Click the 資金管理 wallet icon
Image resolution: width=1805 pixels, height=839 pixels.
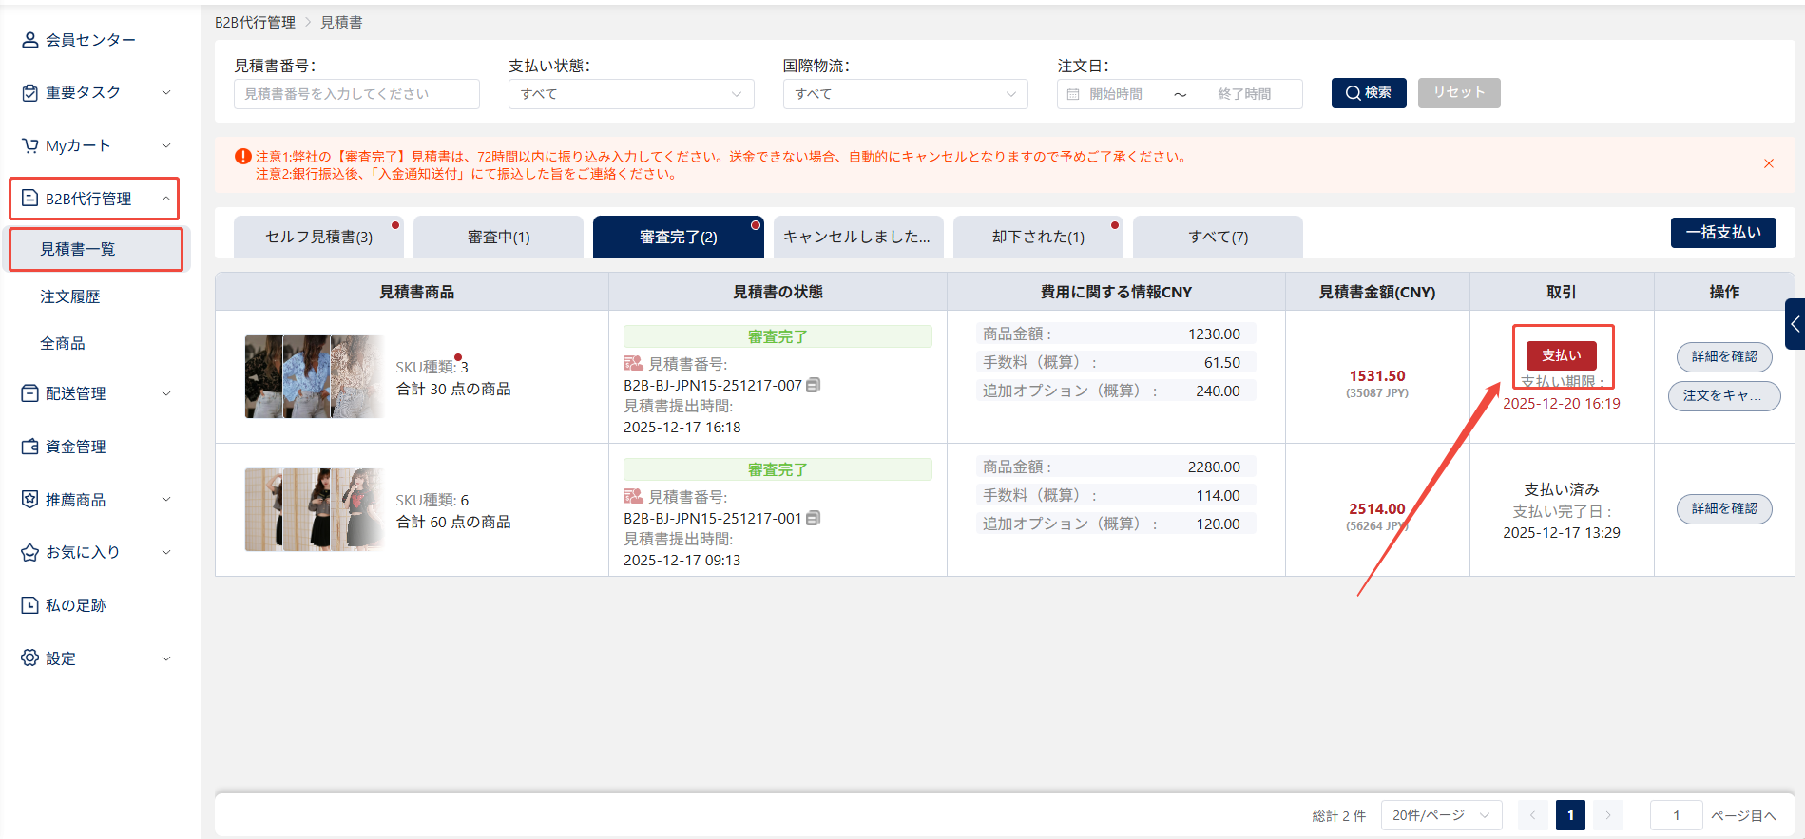(x=29, y=447)
